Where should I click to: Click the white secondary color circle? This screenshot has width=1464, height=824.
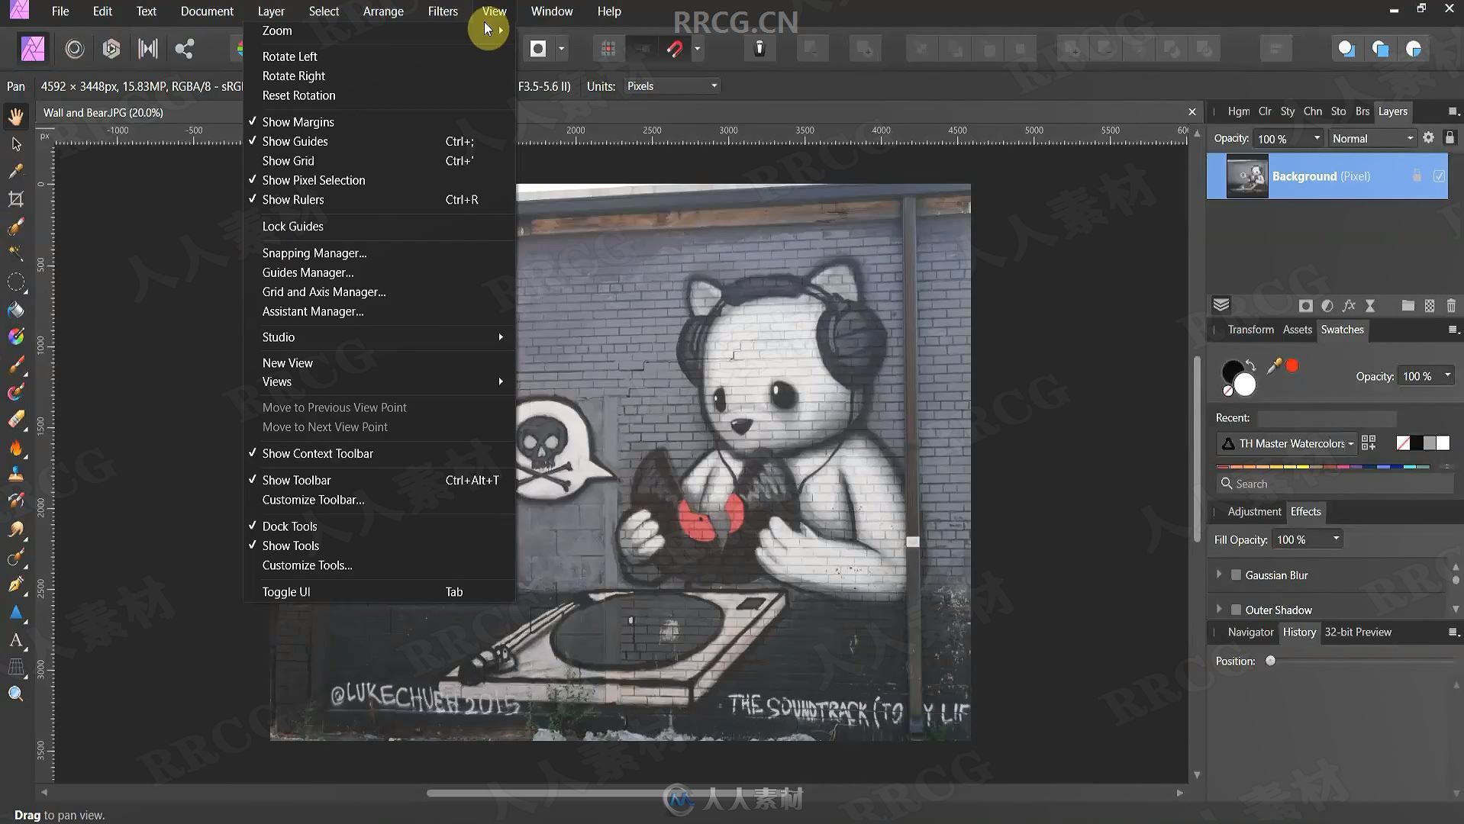(x=1245, y=385)
